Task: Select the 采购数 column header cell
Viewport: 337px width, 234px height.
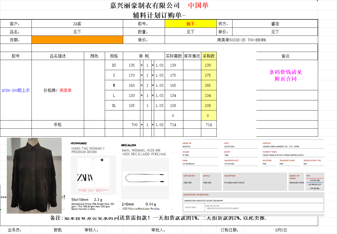Action: pos(209,56)
